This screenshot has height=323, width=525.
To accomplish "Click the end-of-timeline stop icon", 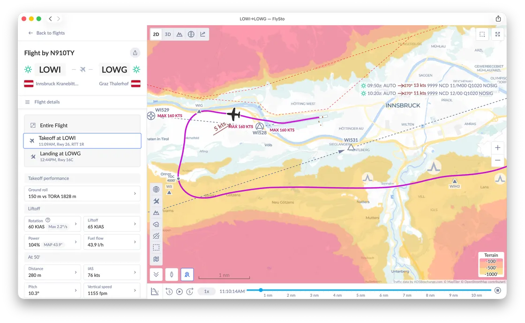I will click(x=498, y=290).
